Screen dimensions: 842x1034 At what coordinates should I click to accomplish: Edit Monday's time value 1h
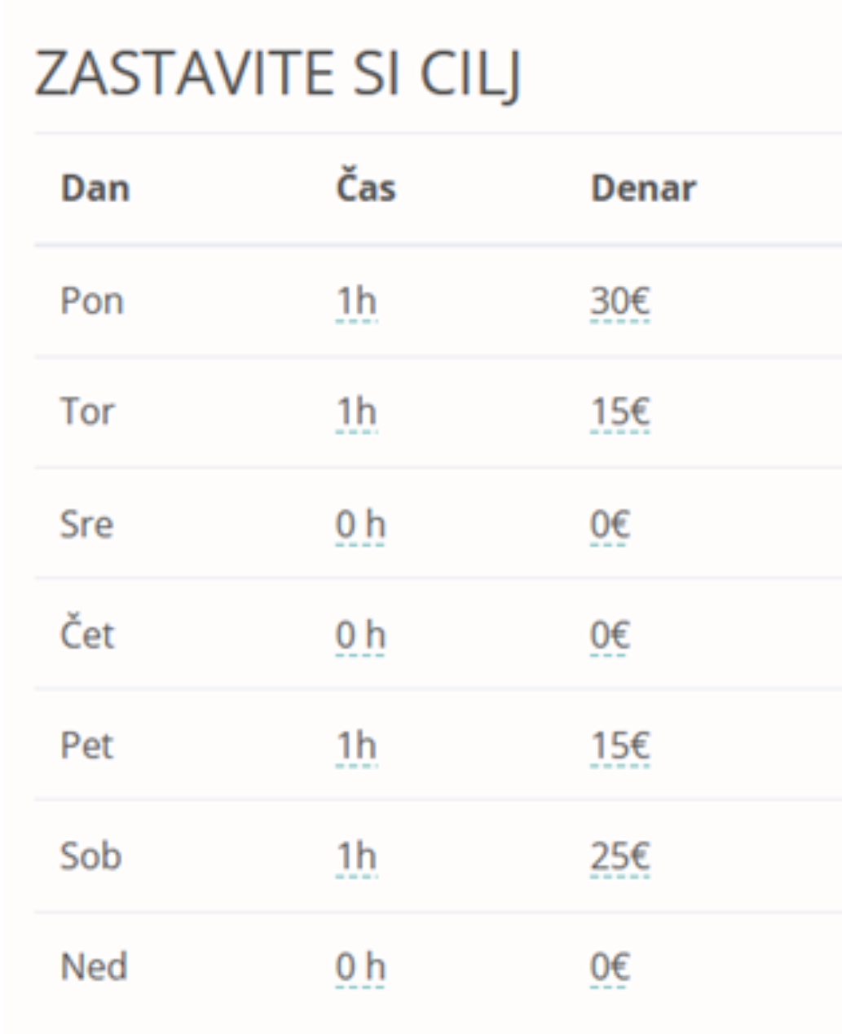tap(356, 302)
